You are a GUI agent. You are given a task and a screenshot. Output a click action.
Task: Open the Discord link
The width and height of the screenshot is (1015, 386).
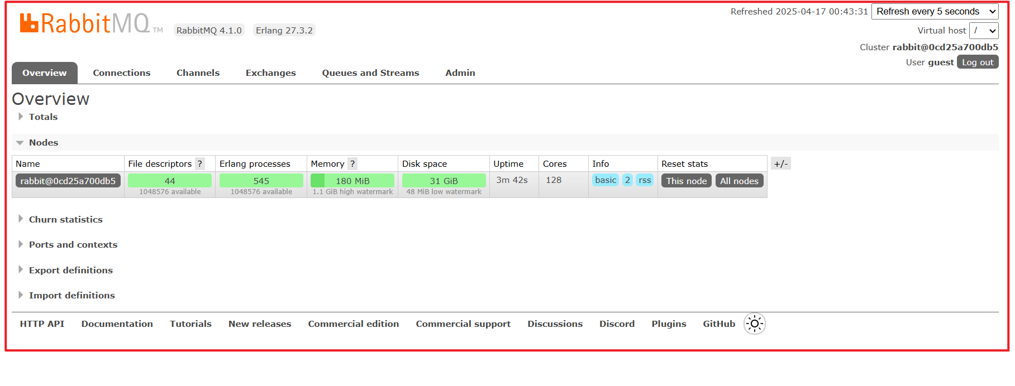click(x=617, y=324)
